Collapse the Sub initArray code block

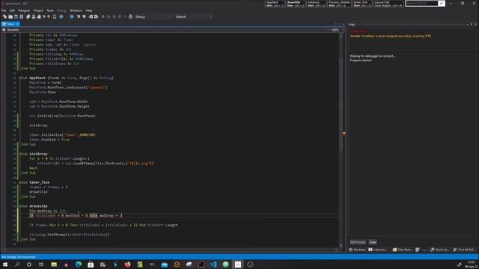(20, 154)
